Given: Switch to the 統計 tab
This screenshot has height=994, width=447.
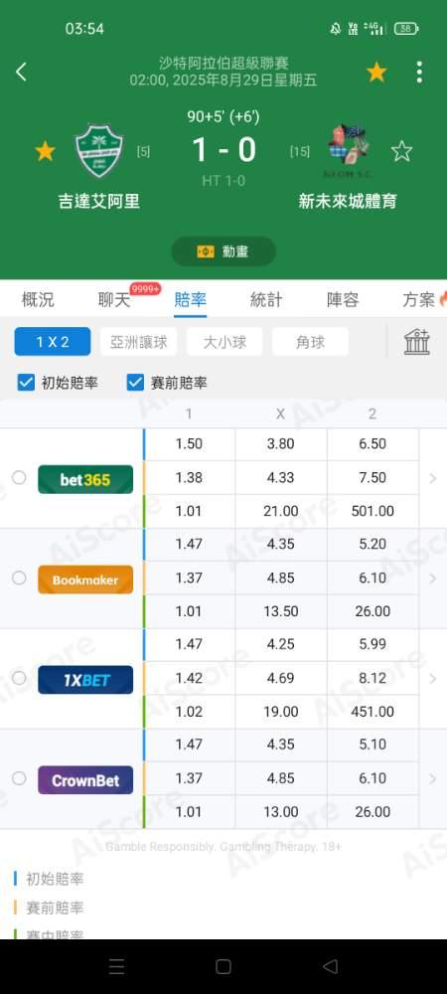Looking at the screenshot, I should point(266,300).
